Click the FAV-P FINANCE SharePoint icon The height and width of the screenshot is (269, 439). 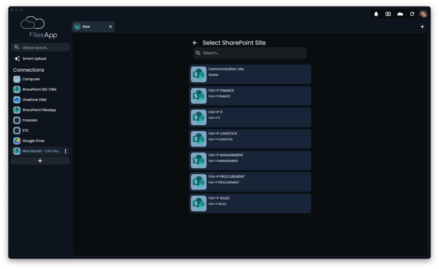tap(198, 96)
